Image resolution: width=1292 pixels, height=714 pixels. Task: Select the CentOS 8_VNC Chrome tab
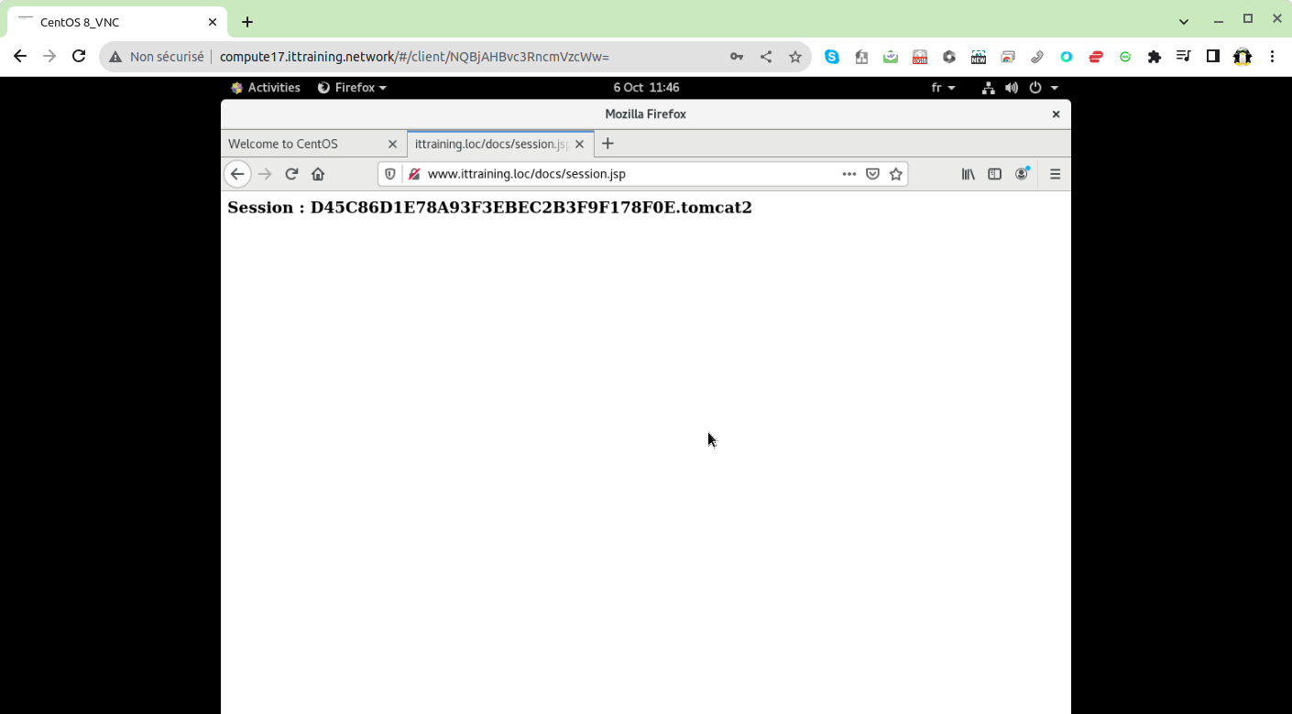117,22
